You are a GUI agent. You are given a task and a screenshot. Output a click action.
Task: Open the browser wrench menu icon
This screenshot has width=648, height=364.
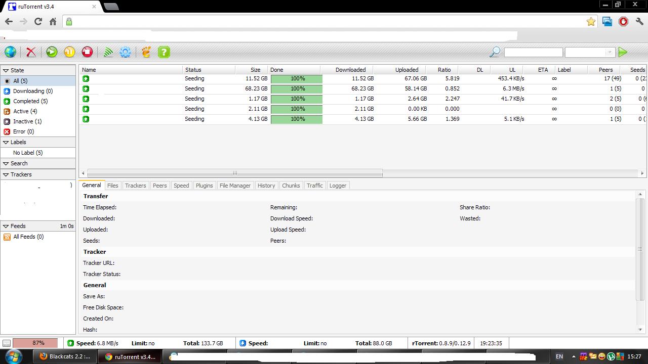pos(639,21)
